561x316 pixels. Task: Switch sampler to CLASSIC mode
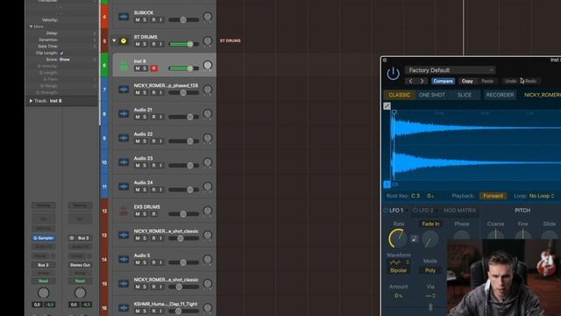400,95
